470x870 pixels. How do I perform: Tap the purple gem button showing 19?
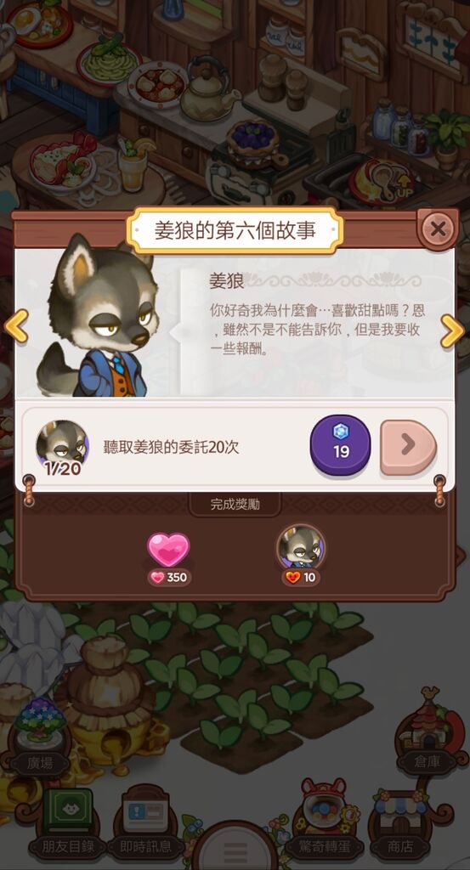[340, 445]
